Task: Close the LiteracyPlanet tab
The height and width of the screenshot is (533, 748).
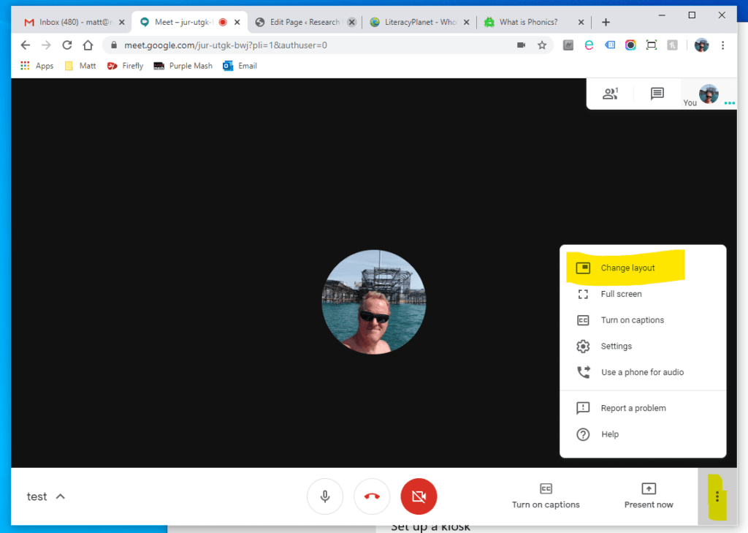Action: [x=467, y=22]
